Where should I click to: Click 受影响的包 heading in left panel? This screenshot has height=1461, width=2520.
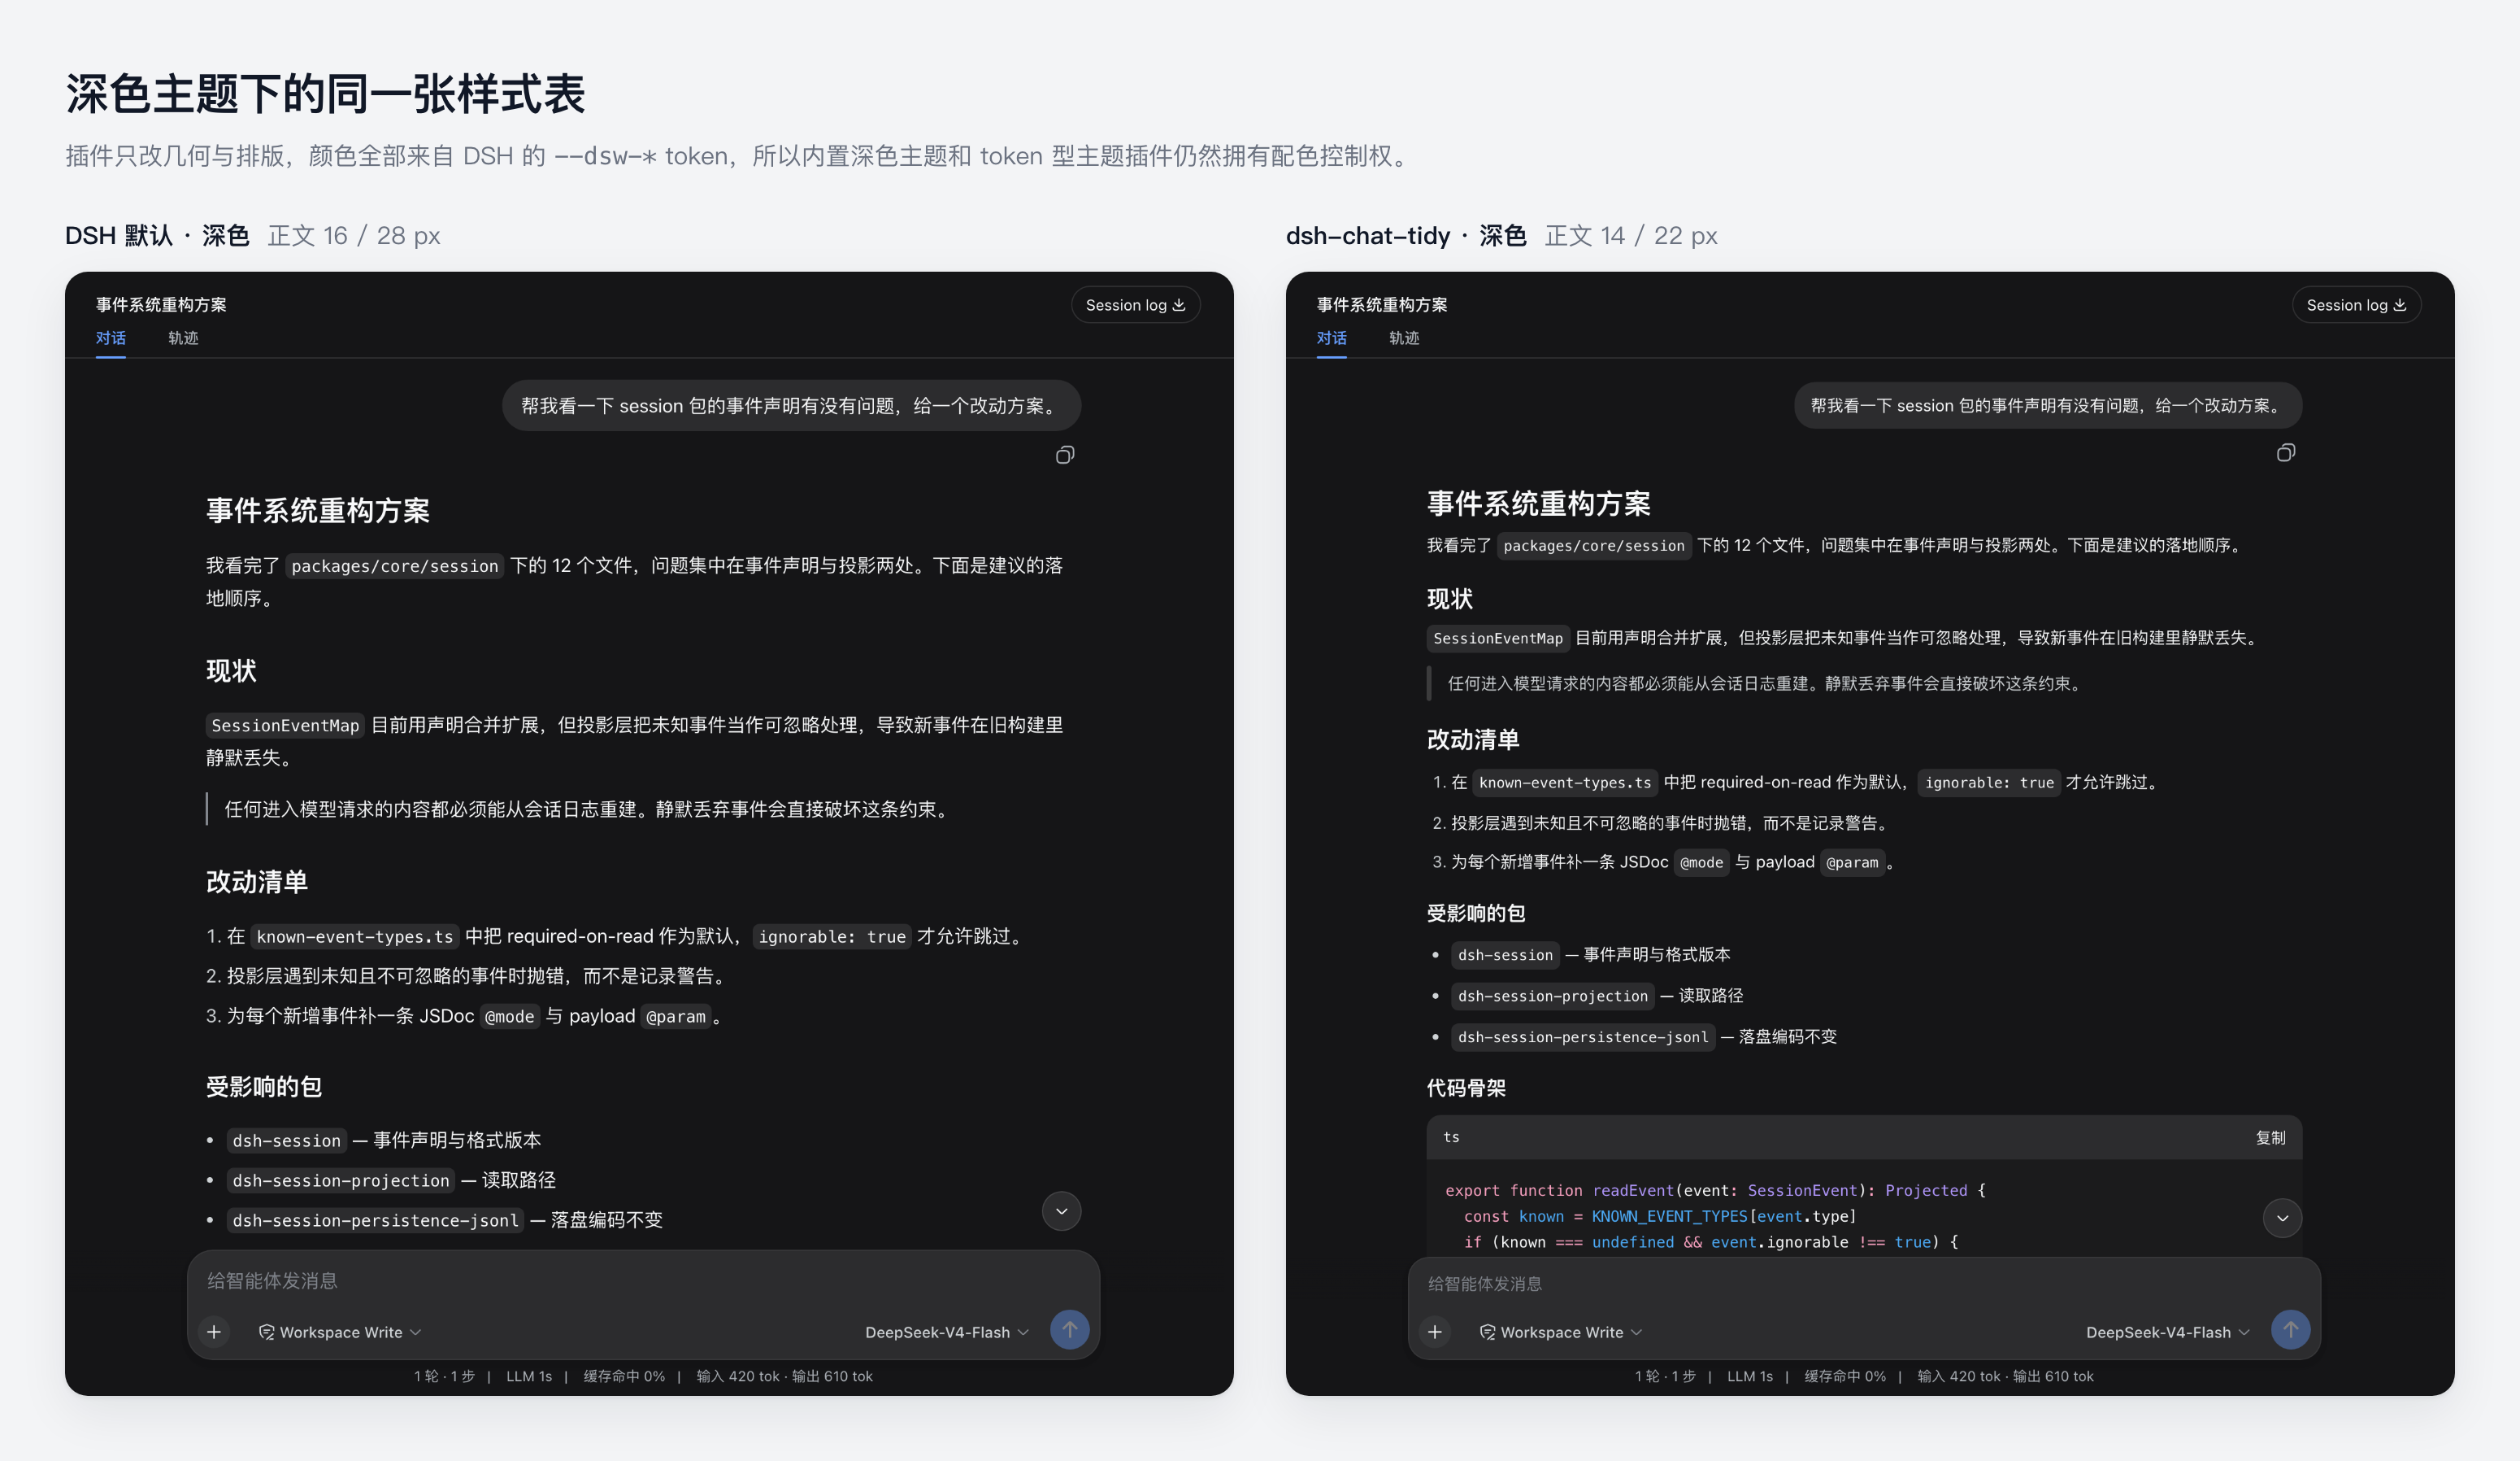click(x=264, y=1087)
